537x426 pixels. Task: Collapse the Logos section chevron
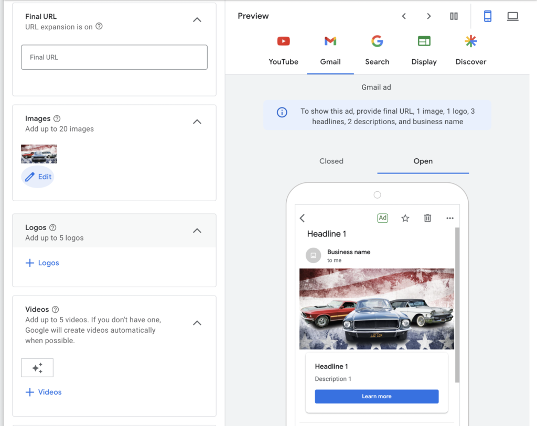[197, 231]
